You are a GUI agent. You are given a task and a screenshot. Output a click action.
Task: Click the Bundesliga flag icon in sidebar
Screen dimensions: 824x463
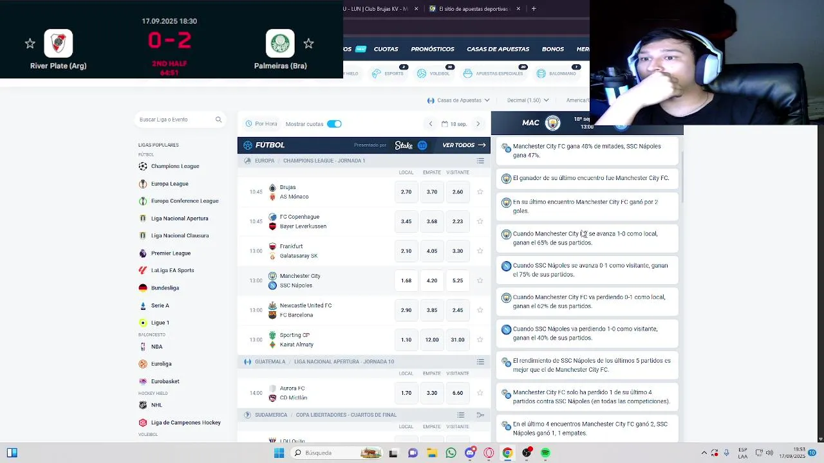pos(143,287)
